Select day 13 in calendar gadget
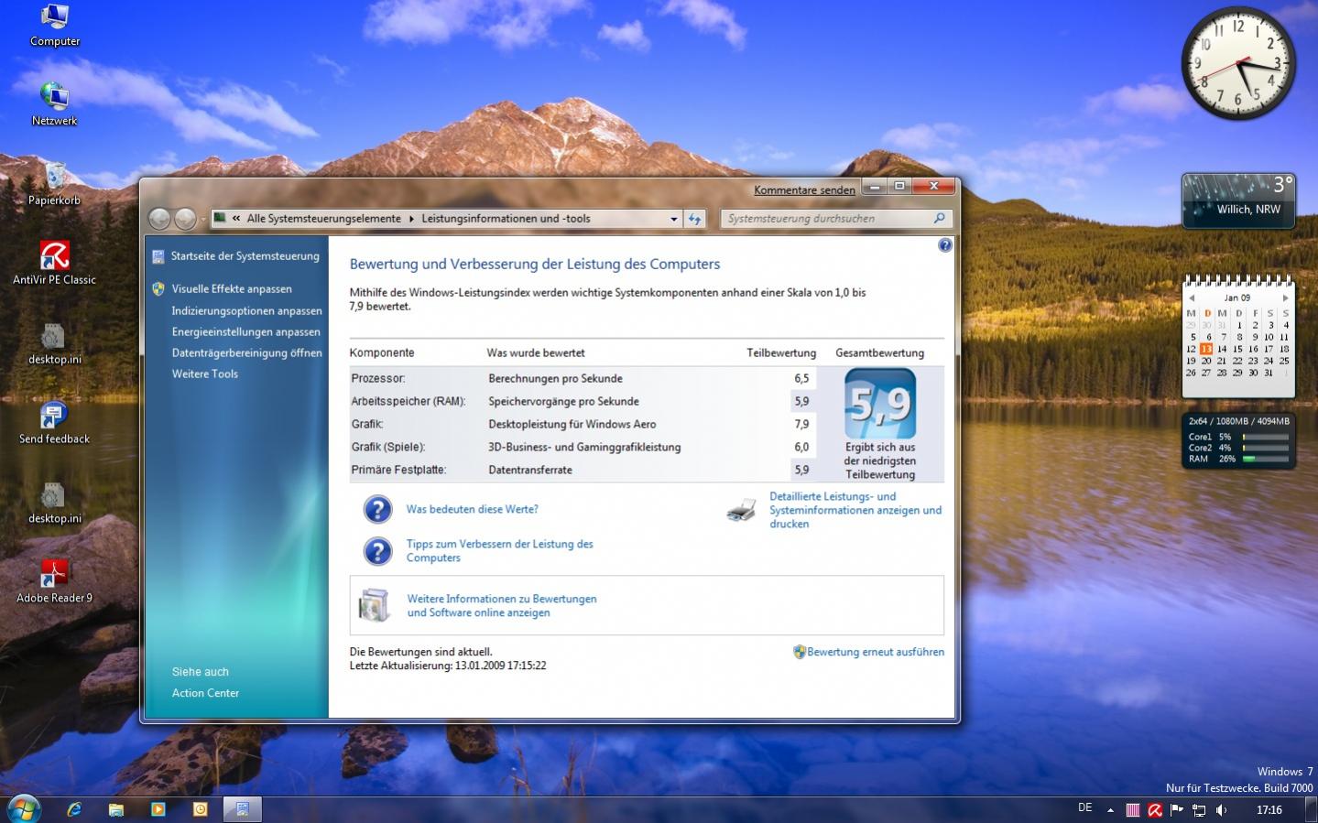The image size is (1318, 823). [x=1206, y=349]
